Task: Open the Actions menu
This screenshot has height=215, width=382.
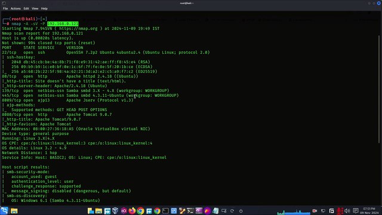Action: click(x=16, y=8)
